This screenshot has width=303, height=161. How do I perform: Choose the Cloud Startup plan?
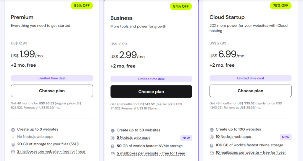250,91
